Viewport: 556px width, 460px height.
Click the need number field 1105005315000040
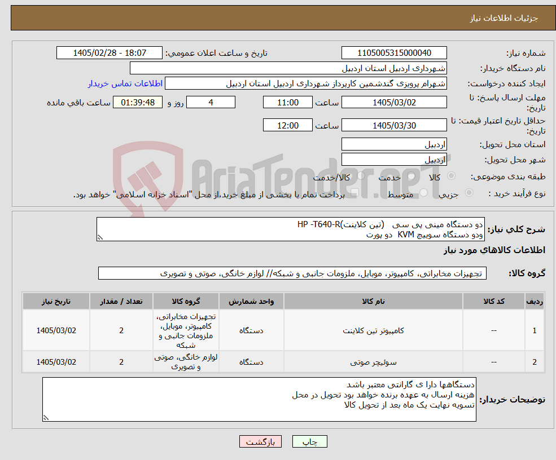(x=394, y=53)
